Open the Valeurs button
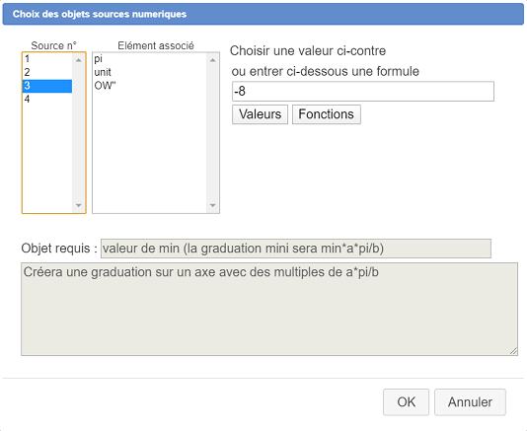Viewport: 527px width, 431px height. 260,114
